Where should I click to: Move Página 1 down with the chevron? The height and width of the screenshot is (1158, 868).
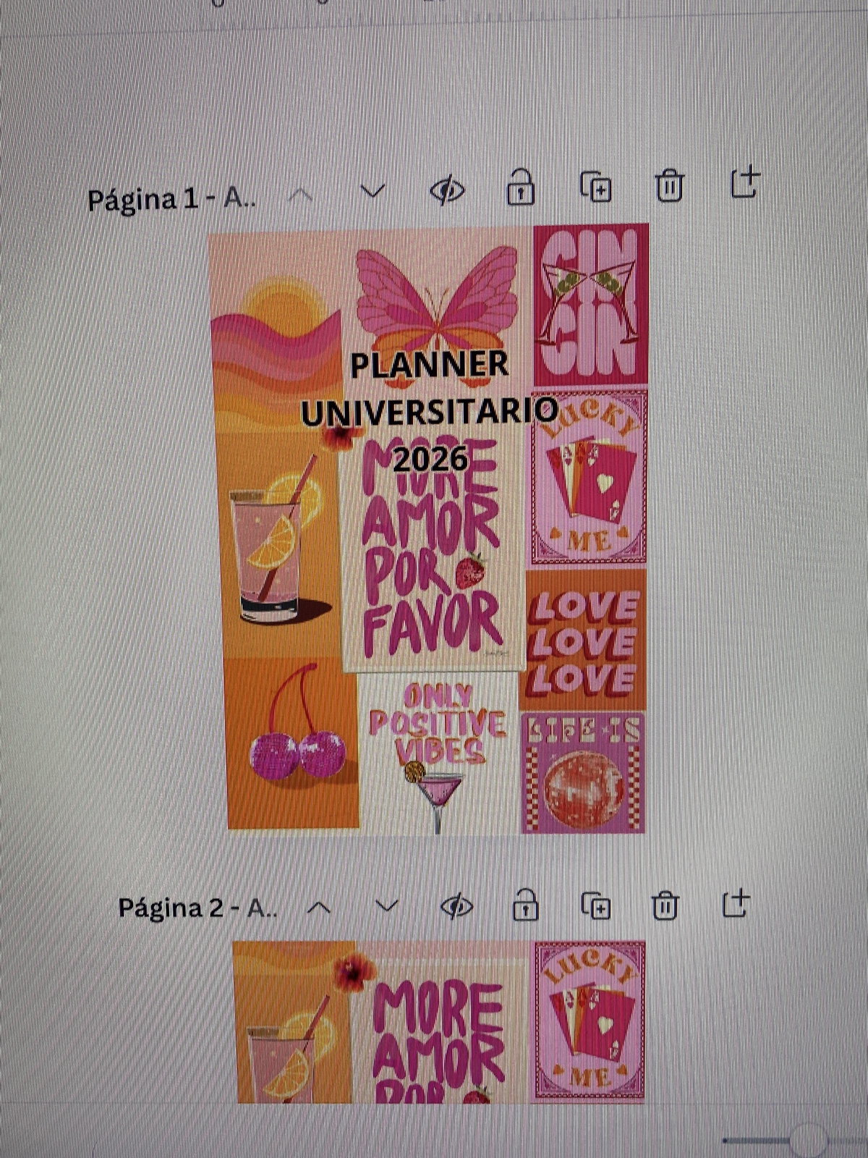coord(373,192)
